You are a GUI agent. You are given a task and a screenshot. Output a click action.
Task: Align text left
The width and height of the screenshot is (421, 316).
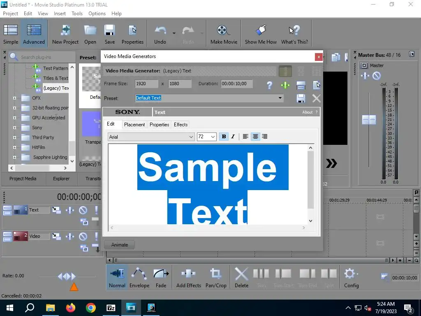(x=245, y=137)
